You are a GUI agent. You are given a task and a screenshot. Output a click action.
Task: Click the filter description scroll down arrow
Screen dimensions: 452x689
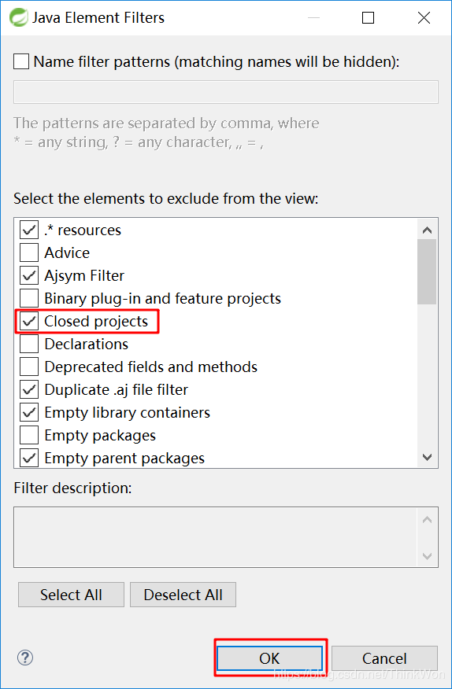pos(427,556)
